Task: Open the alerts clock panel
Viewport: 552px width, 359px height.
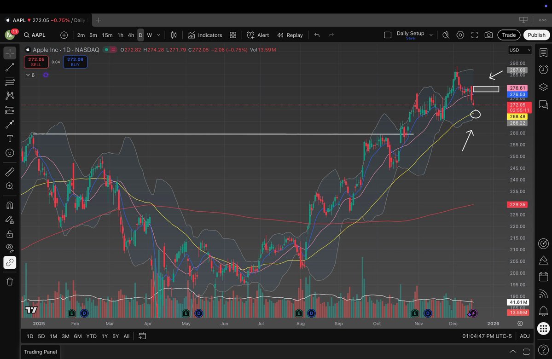Action: tap(544, 69)
